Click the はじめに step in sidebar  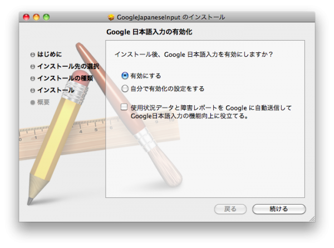tap(50, 54)
